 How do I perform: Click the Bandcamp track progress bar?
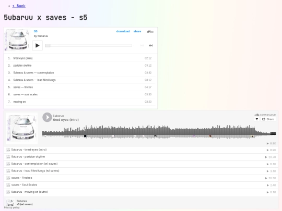tap(88, 45)
